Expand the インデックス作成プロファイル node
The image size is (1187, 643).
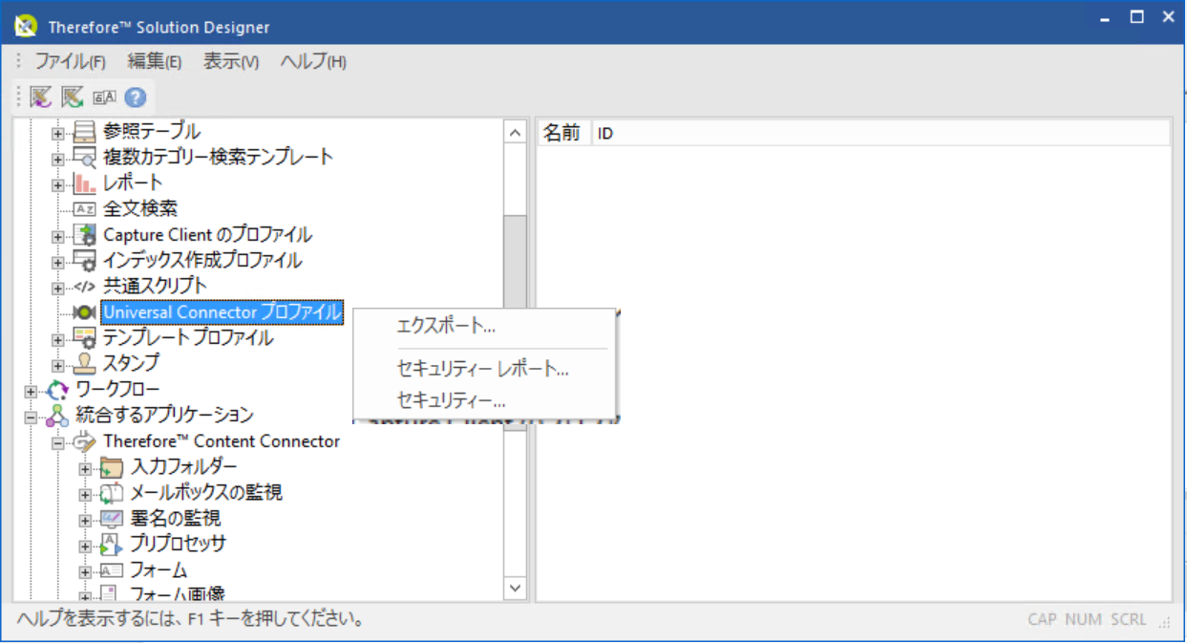click(57, 262)
